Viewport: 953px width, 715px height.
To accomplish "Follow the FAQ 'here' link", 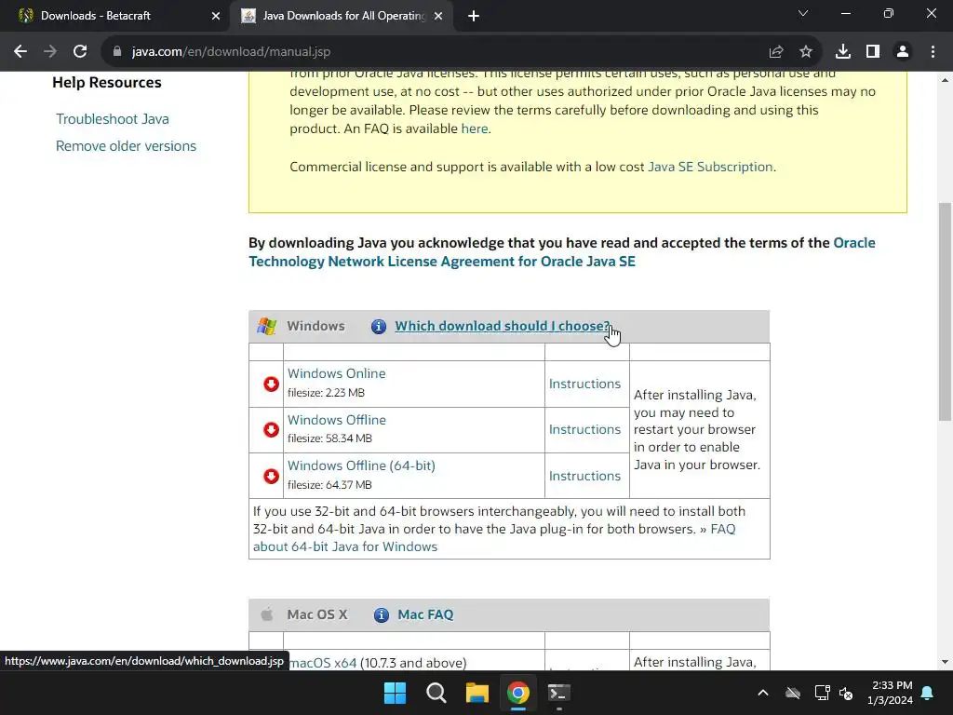I will pyautogui.click(x=474, y=128).
